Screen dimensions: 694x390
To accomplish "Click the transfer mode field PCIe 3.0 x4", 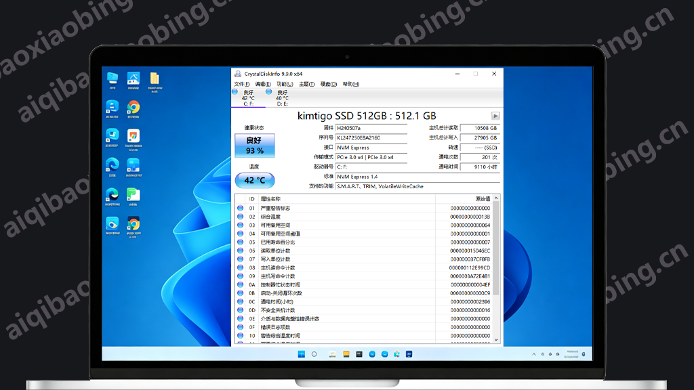I will 371,157.
